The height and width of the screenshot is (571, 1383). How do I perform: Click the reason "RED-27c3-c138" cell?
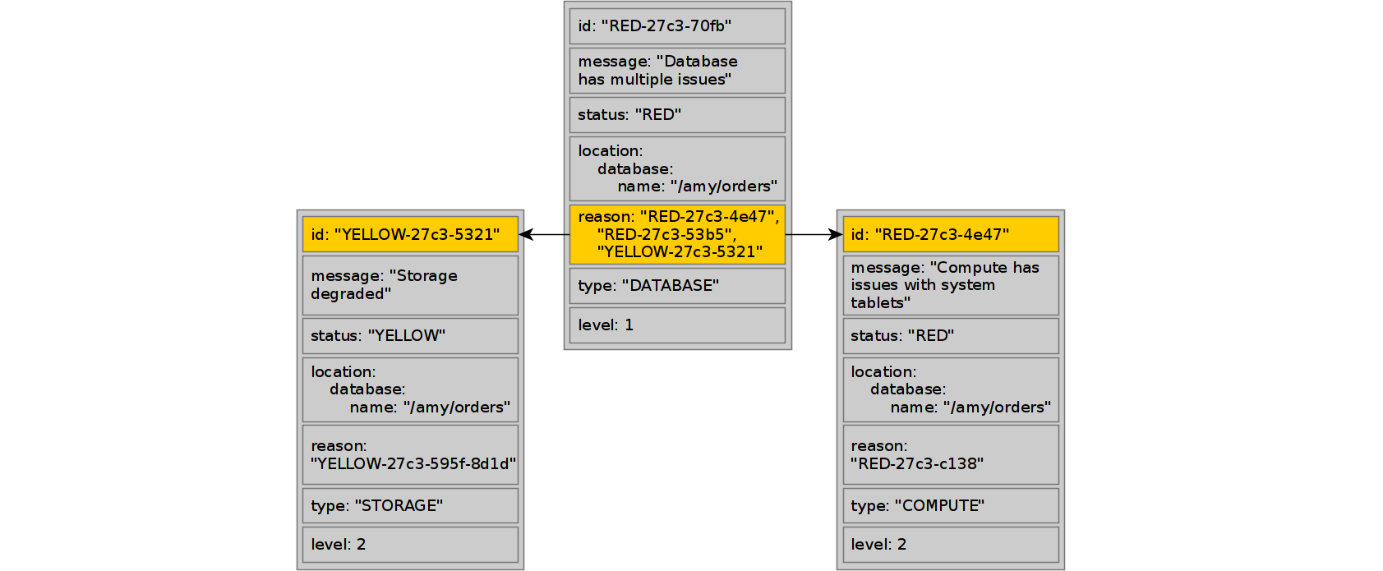(951, 455)
